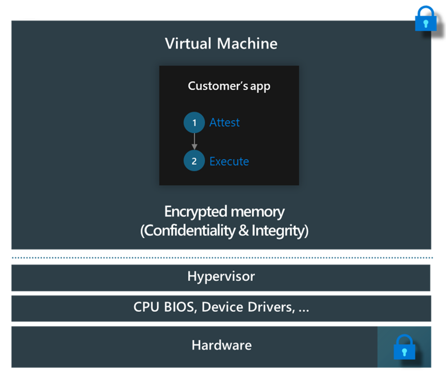Expand the Customer's app black panel
This screenshot has width=446, height=382.
coord(229,125)
